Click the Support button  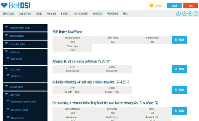156,5
